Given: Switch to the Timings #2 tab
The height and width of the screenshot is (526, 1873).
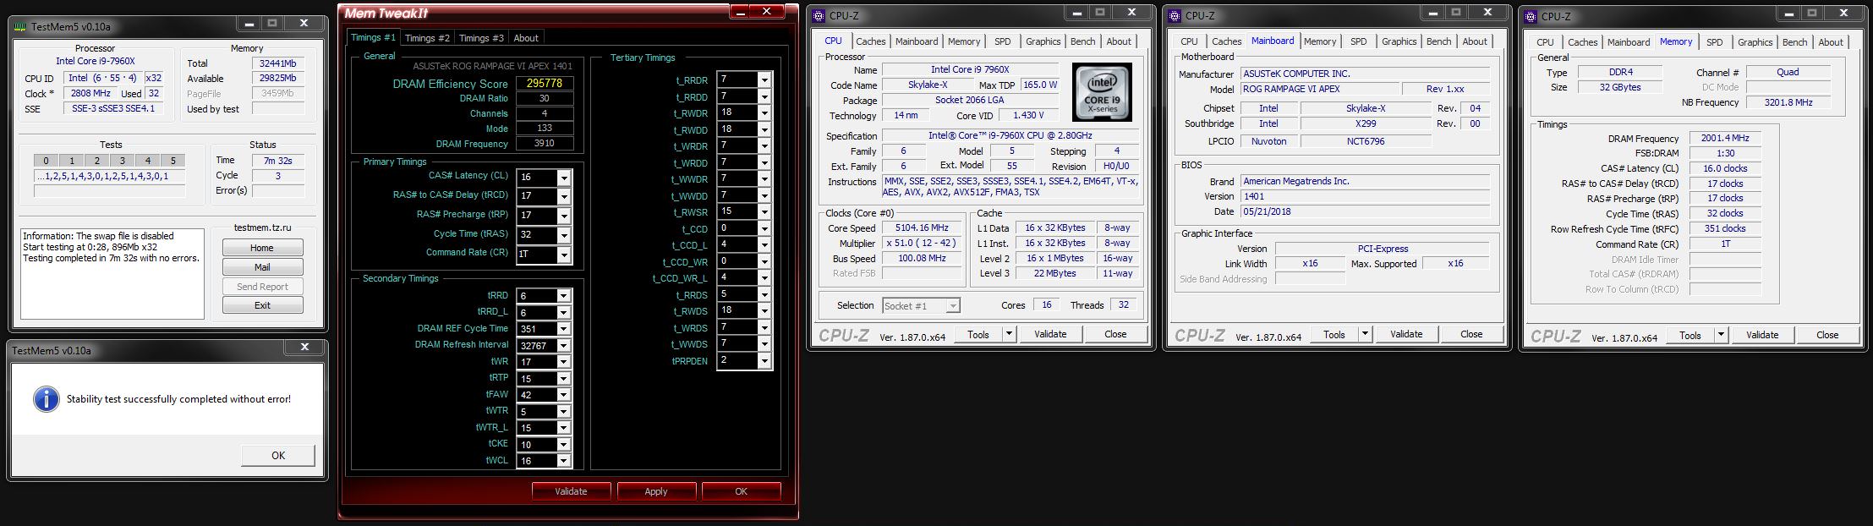Looking at the screenshot, I should point(426,38).
